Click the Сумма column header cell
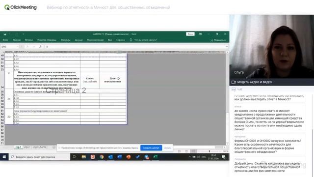The height and width of the screenshot is (177, 314). tap(90, 80)
